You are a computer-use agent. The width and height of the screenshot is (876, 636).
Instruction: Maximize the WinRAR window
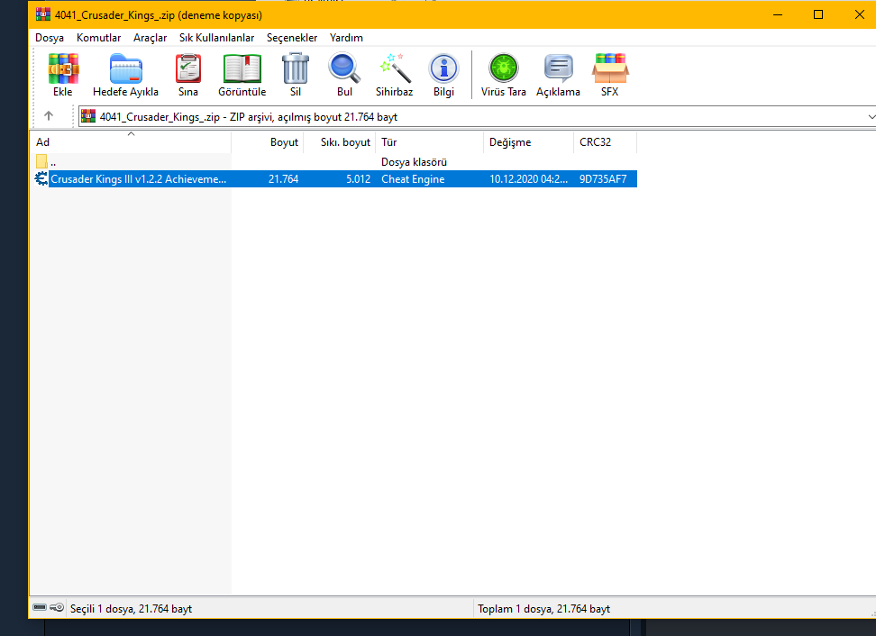pos(818,14)
